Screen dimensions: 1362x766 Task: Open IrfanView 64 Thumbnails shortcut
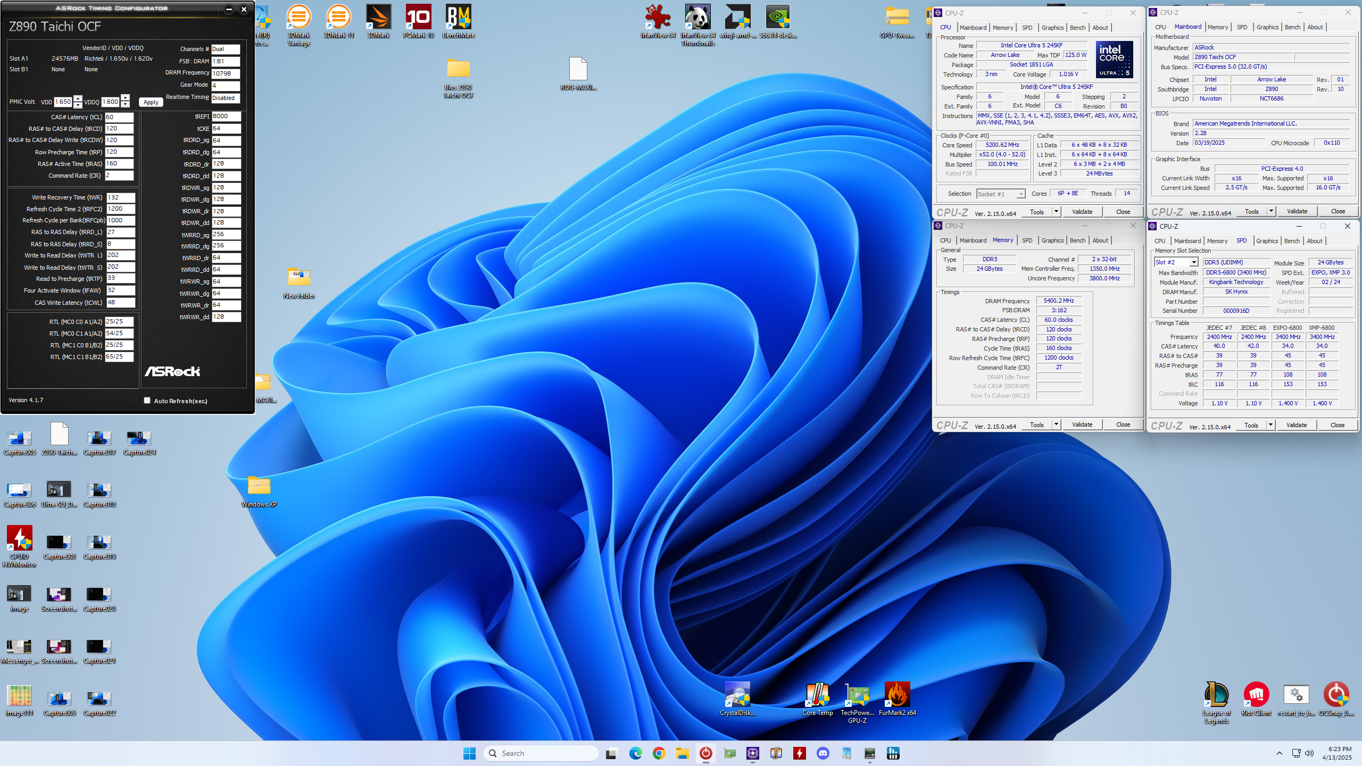coord(697,26)
